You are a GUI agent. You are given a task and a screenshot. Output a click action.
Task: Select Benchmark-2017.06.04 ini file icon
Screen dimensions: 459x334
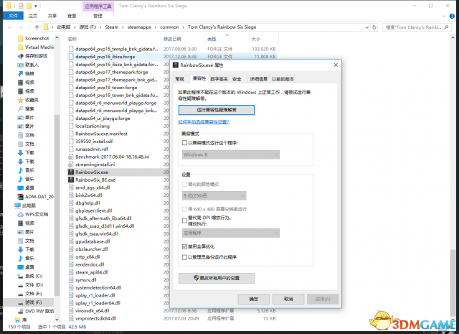pyautogui.click(x=71, y=157)
